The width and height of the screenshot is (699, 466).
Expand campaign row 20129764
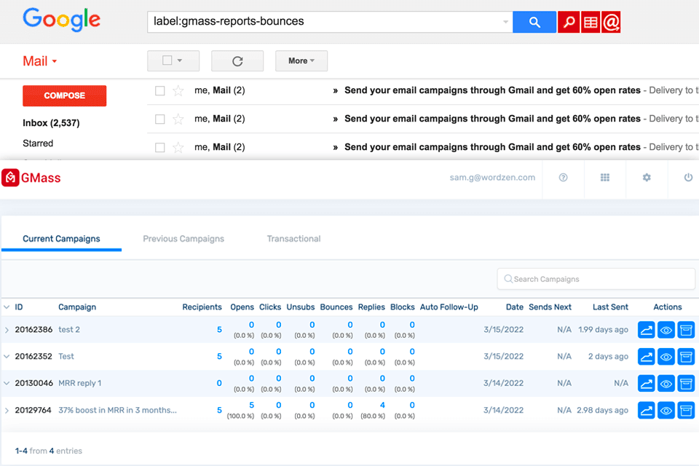coord(7,410)
